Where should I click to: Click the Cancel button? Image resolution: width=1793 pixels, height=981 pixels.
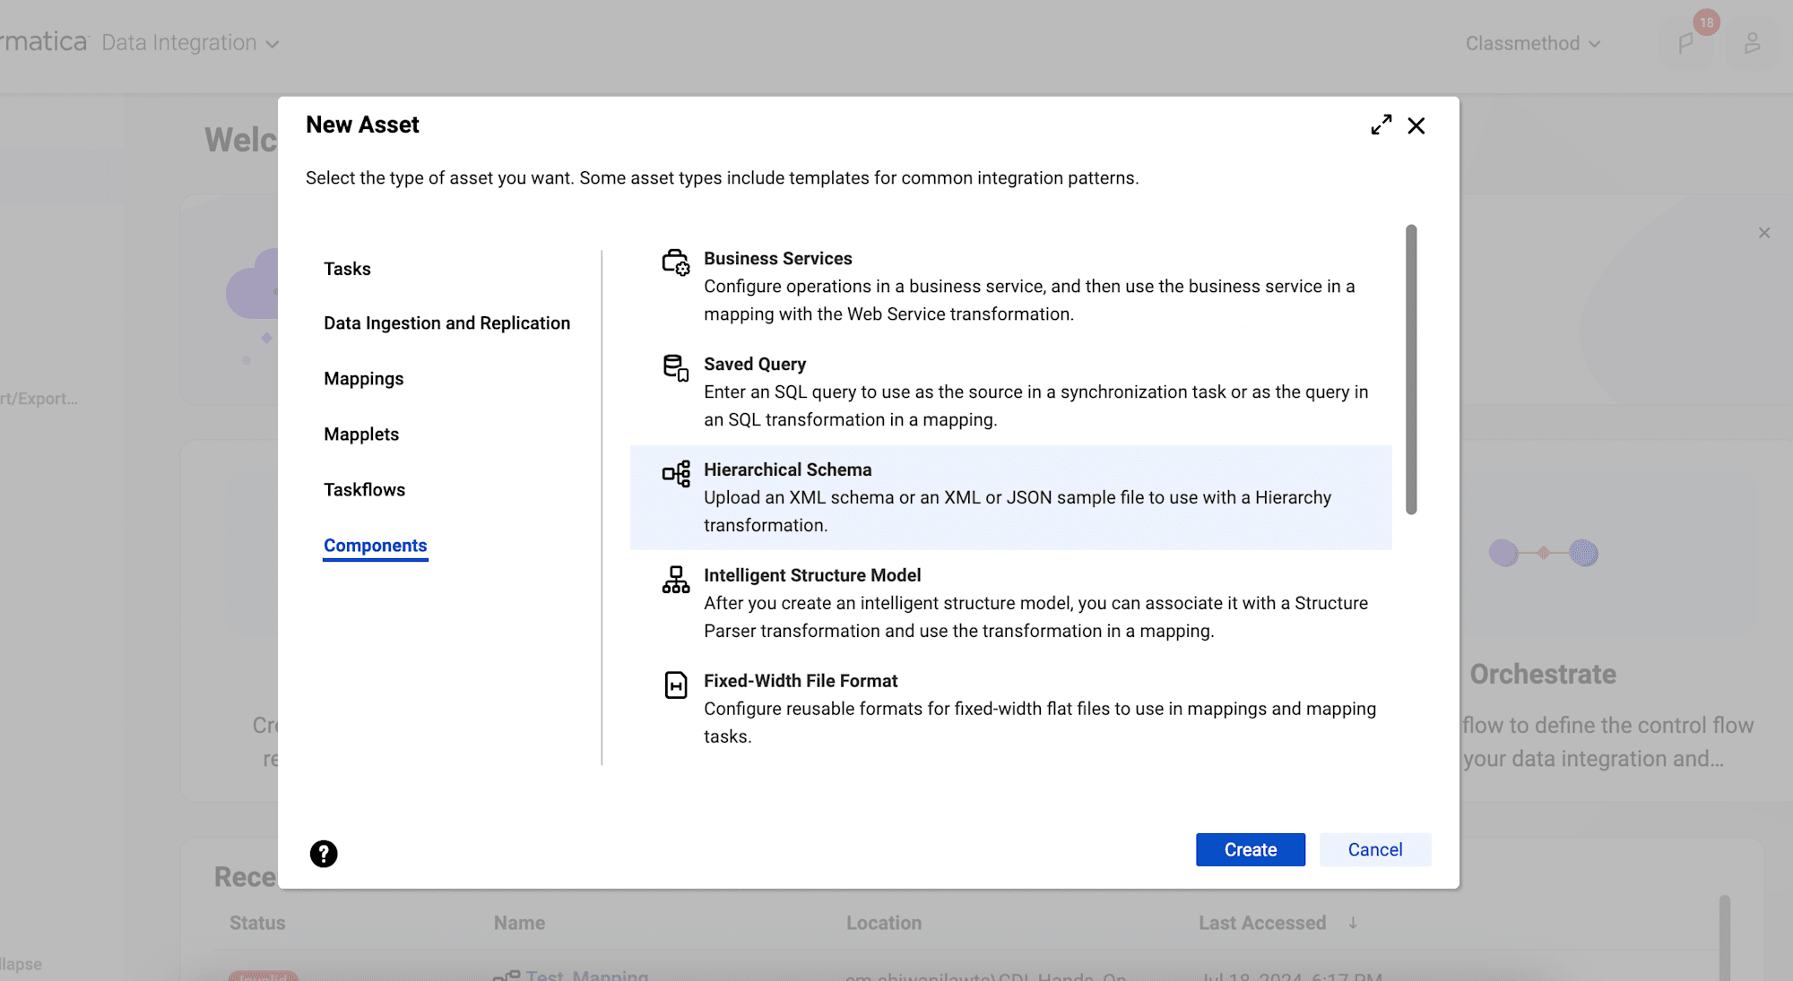pyautogui.click(x=1375, y=850)
